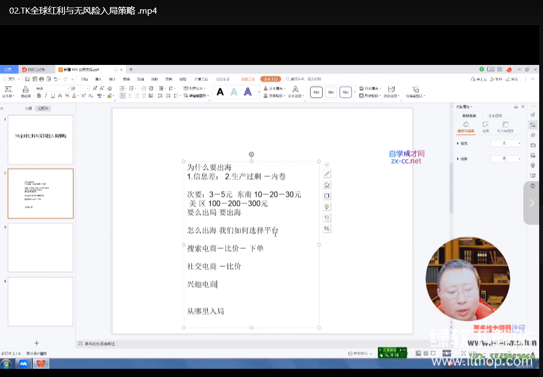Open a new document tab with plus

click(131, 69)
